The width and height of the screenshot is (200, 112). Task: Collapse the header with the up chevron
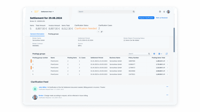(x=98, y=32)
